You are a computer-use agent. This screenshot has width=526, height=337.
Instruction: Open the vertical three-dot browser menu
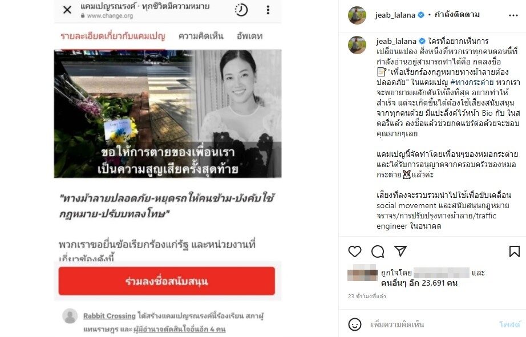(x=268, y=10)
